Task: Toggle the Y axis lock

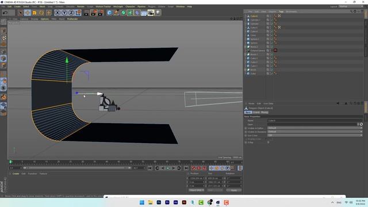Action: [64, 13]
